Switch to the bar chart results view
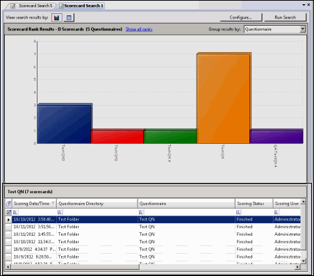Screen dimensions: 314x276 coord(57,17)
